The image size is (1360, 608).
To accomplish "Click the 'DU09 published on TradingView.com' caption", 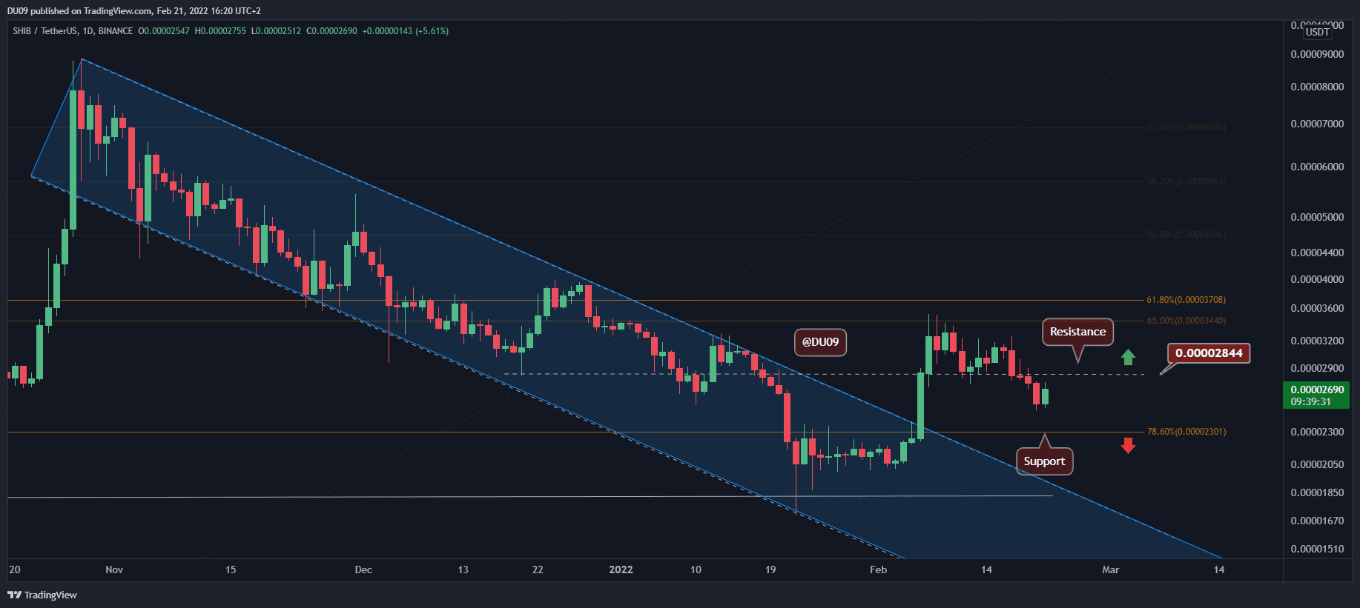I will point(80,11).
